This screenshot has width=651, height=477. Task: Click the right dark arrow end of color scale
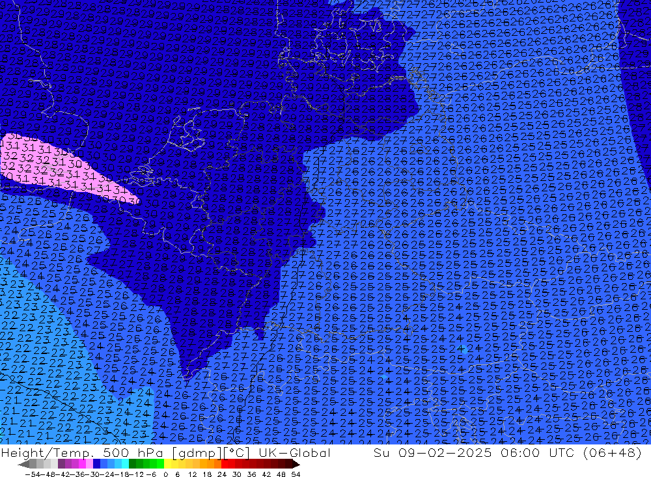point(296,464)
